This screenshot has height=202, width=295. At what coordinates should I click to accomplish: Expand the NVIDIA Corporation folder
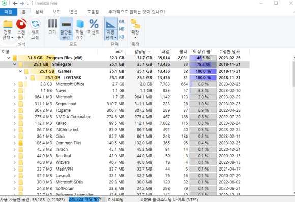[14, 117]
